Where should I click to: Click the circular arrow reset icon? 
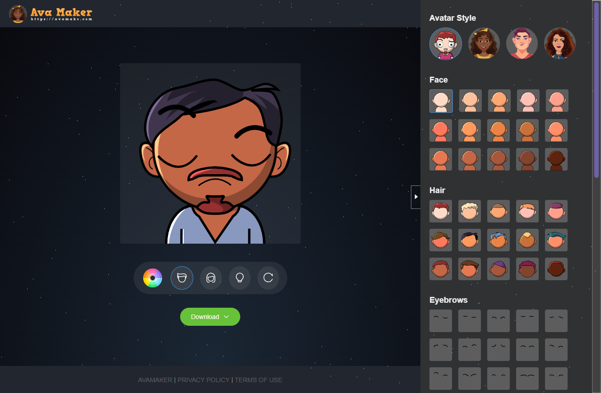(268, 278)
